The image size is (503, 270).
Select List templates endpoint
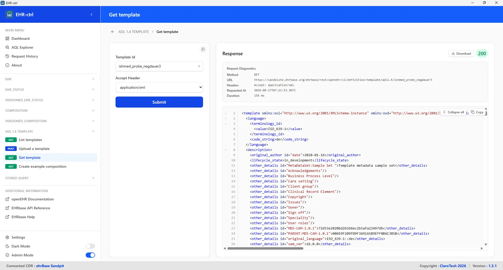[50, 140]
